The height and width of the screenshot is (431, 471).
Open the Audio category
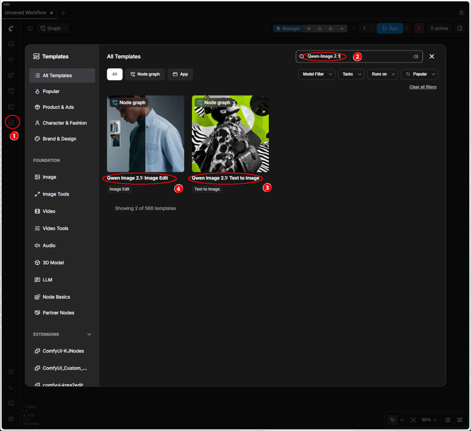[x=62, y=245]
